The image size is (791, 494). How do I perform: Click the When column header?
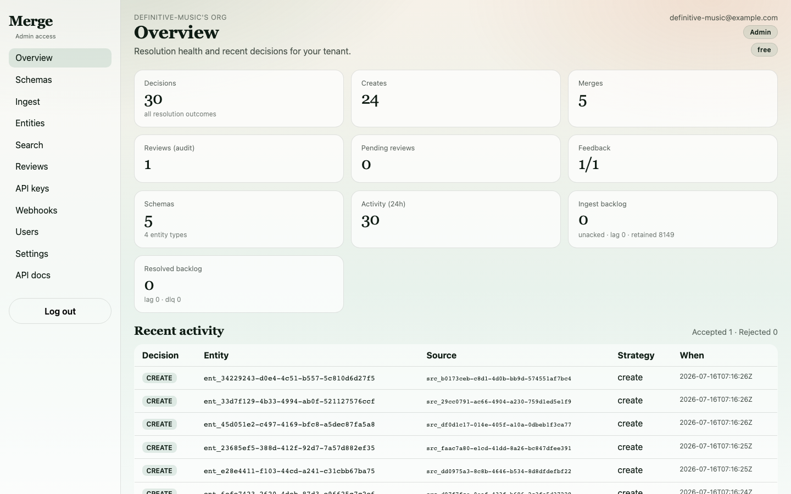(692, 356)
